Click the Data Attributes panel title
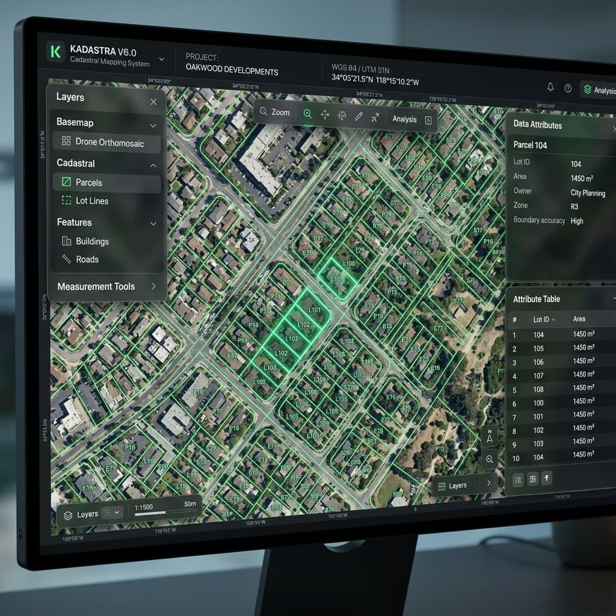Image resolution: width=616 pixels, height=616 pixels. click(537, 125)
